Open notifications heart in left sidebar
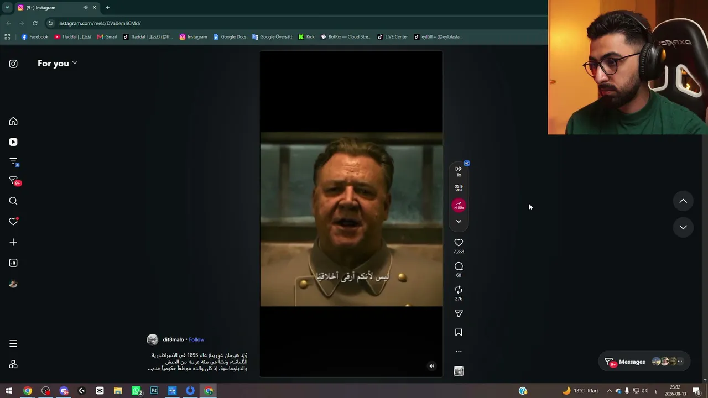 tap(13, 222)
